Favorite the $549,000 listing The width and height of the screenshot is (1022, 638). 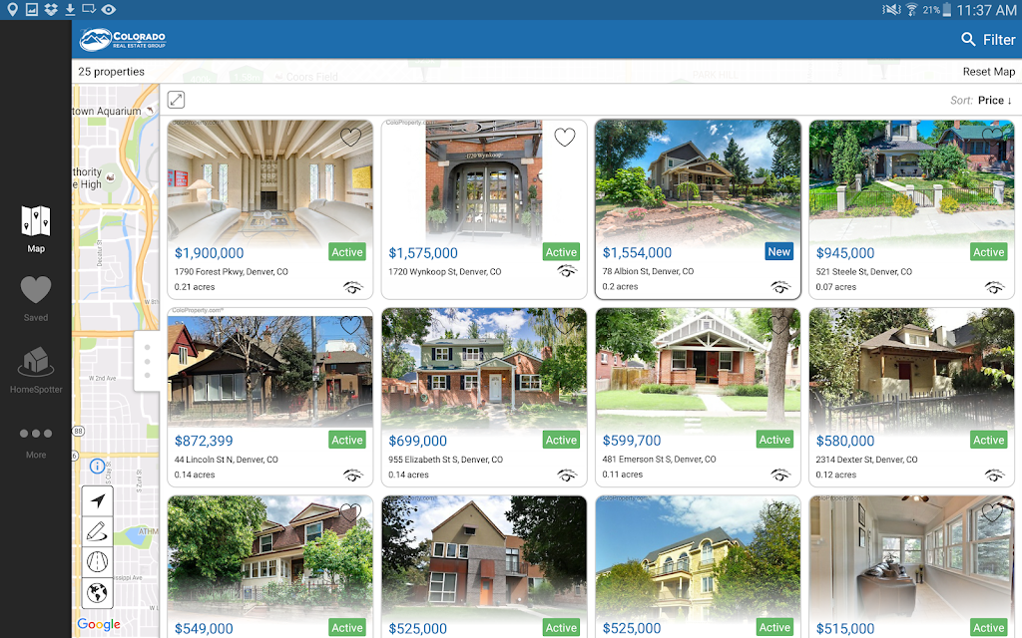350,512
